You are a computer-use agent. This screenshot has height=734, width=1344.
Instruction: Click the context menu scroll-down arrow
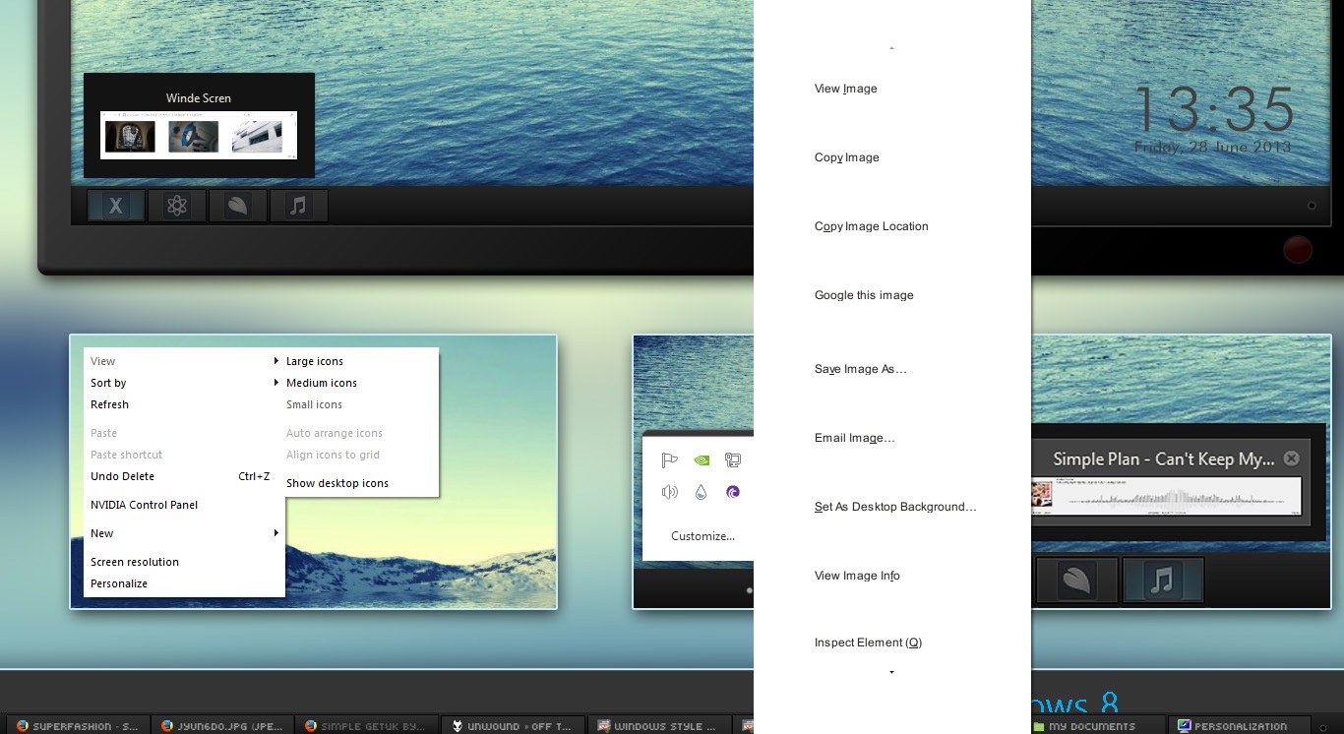pos(891,673)
